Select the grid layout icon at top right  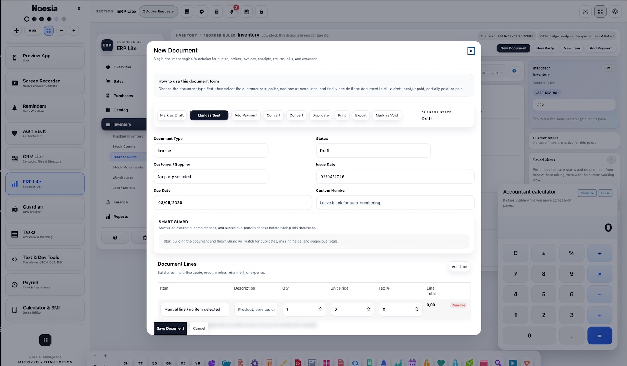(x=600, y=11)
